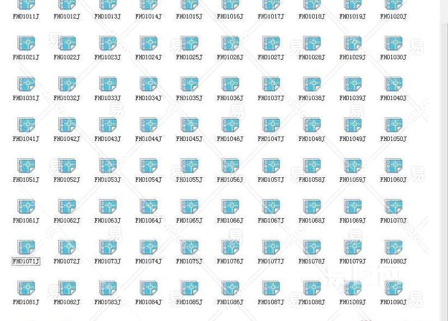Image resolution: width=448 pixels, height=321 pixels.
Task: Select file name FH01029J
Action: pyautogui.click(x=353, y=58)
